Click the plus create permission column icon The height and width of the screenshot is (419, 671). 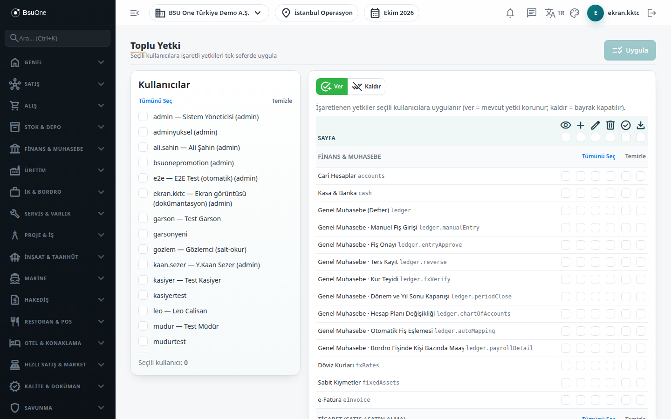pos(581,125)
